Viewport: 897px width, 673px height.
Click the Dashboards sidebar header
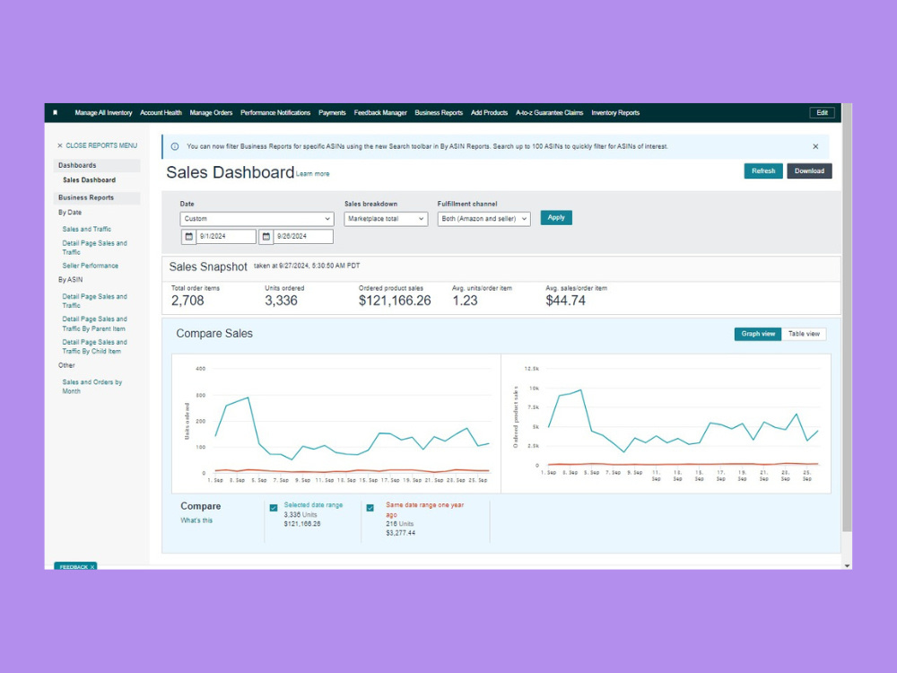[97, 165]
